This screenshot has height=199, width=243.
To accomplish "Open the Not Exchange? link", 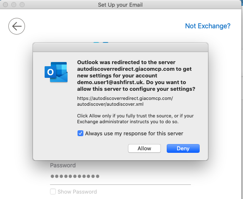I will [208, 26].
